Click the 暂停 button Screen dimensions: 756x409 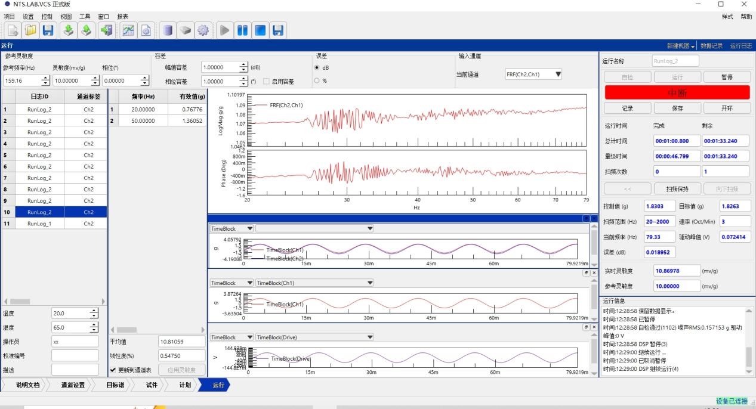tap(726, 77)
